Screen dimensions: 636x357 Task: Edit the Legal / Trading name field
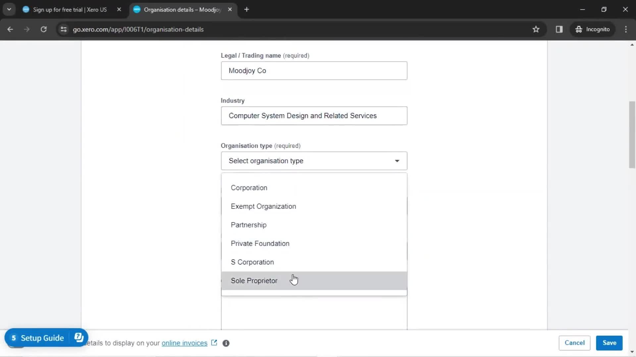pyautogui.click(x=314, y=71)
